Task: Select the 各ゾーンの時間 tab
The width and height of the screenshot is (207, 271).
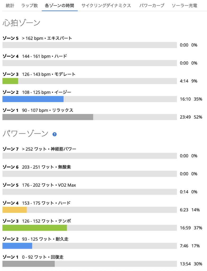Action: pos(59,6)
